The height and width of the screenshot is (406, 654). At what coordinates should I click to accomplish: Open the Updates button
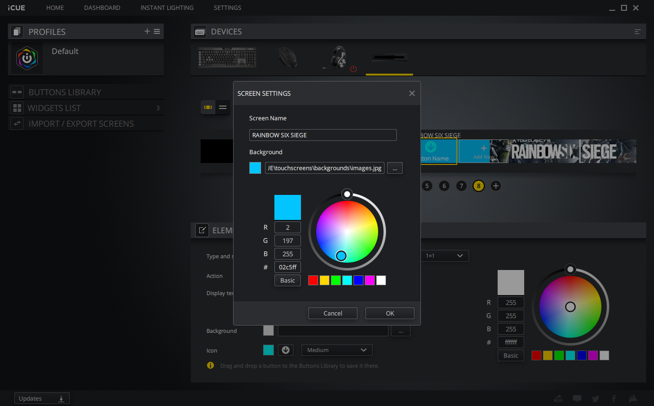point(42,399)
